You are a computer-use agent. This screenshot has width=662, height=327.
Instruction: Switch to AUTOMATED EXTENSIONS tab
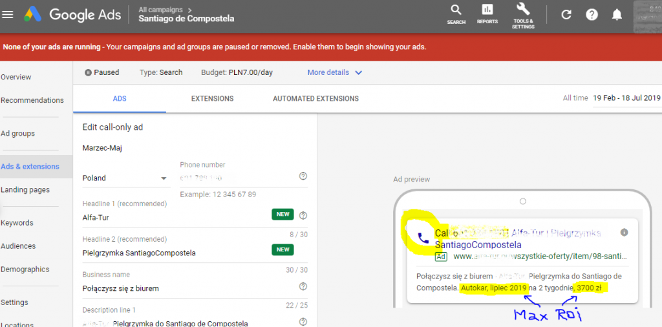point(315,99)
